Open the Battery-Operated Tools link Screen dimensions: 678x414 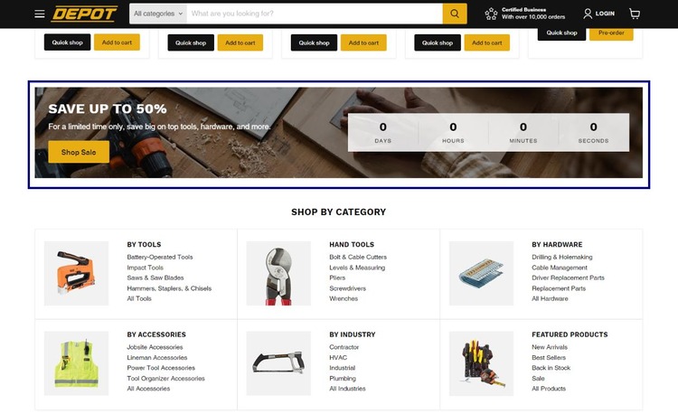(x=160, y=257)
